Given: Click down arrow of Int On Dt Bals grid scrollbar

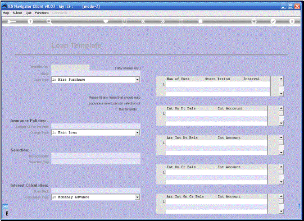Looking at the screenshot, I should pos(281,123).
